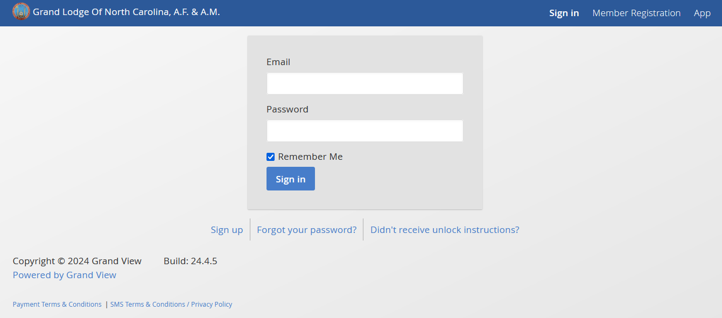Select Sign in in the top navigation

pos(564,13)
